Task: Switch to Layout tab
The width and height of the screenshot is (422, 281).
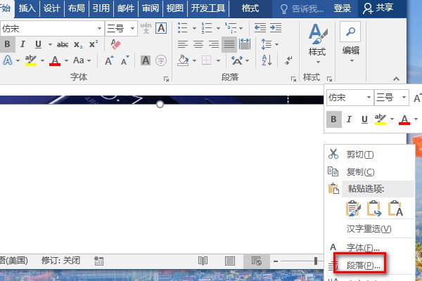Action: pyautogui.click(x=77, y=8)
